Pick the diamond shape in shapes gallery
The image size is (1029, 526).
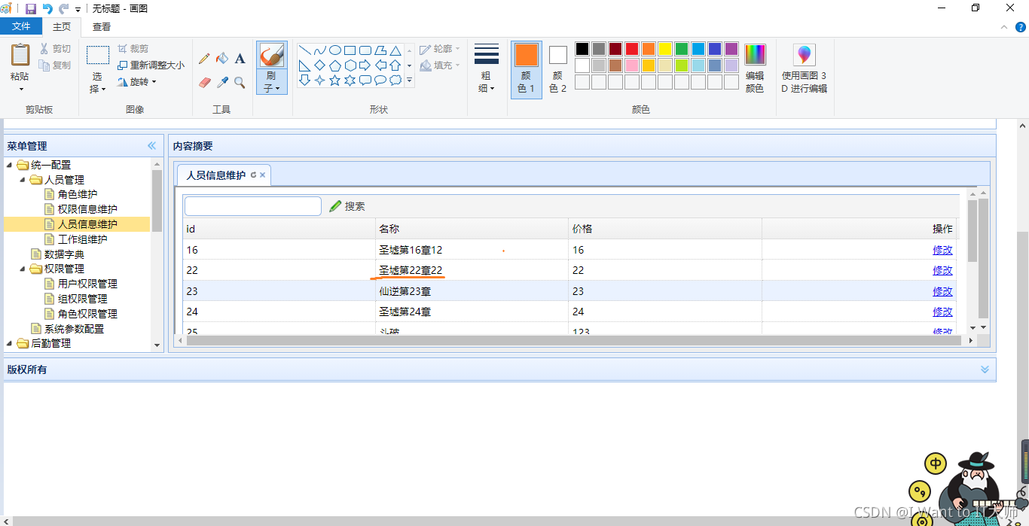(x=319, y=65)
